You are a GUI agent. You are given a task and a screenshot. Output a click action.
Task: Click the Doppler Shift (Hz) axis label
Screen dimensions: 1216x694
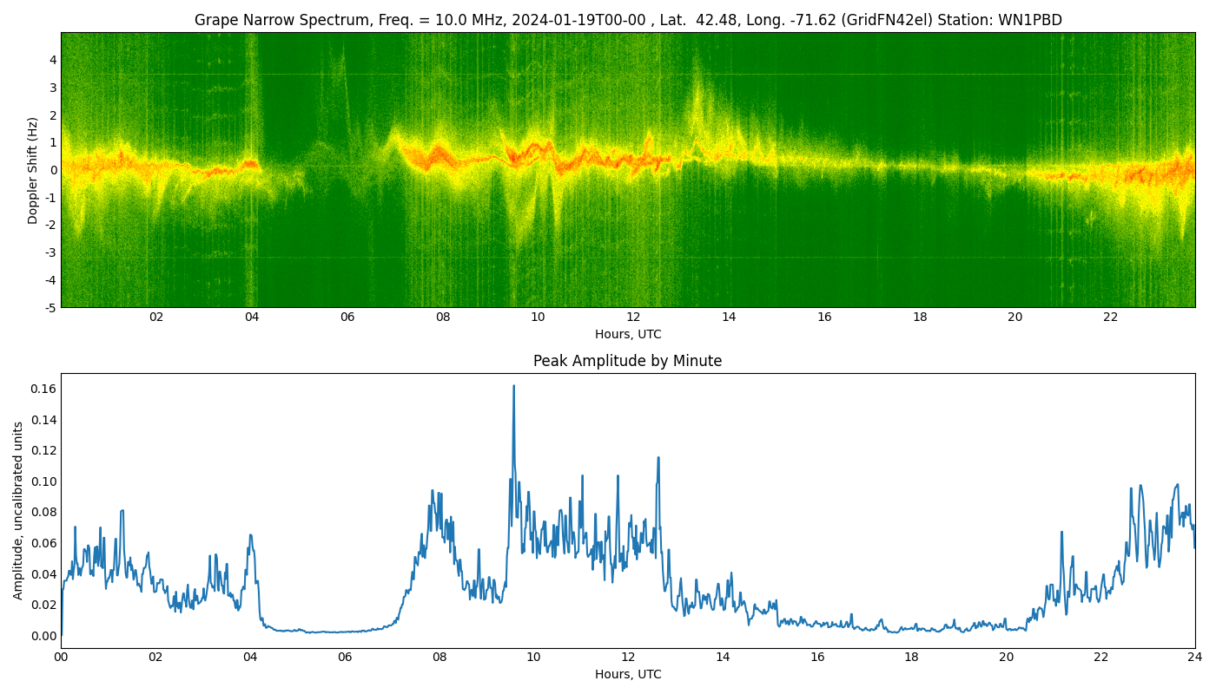click(33, 170)
